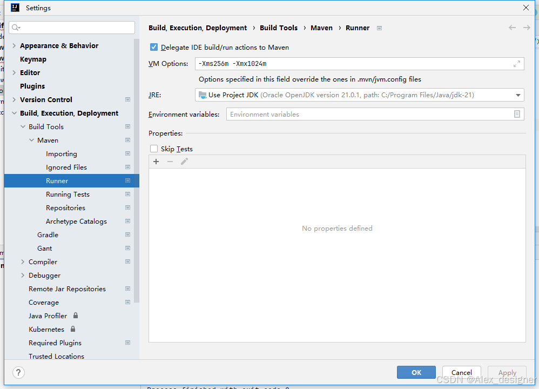The width and height of the screenshot is (539, 389).
Task: Click the settings tree vertical scrollbar
Action: coord(137,171)
